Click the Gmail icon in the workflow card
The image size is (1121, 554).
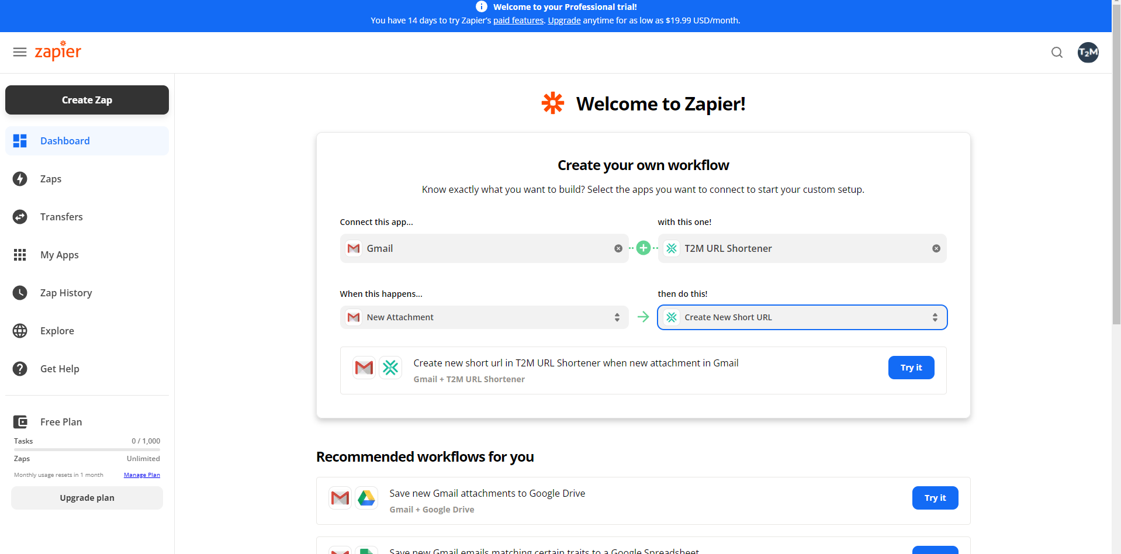click(364, 368)
